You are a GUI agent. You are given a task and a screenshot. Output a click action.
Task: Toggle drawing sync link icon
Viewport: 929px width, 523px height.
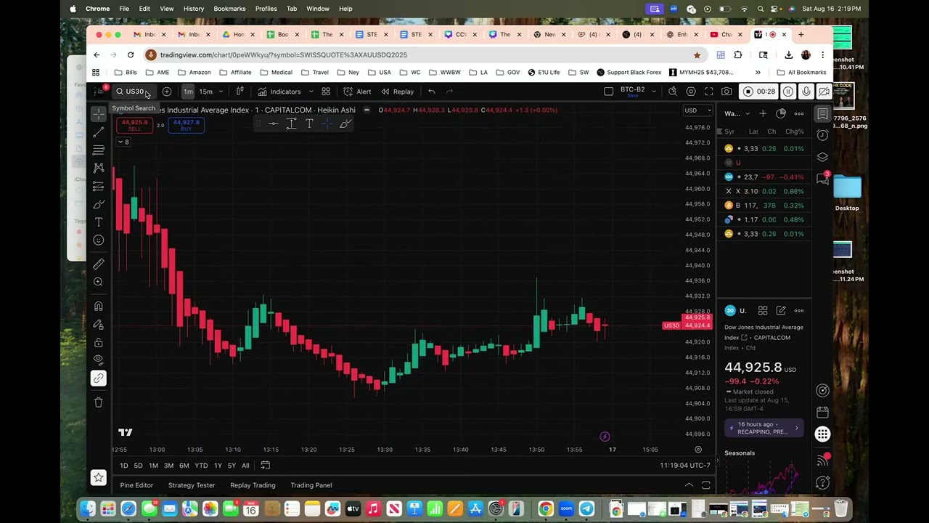[99, 378]
